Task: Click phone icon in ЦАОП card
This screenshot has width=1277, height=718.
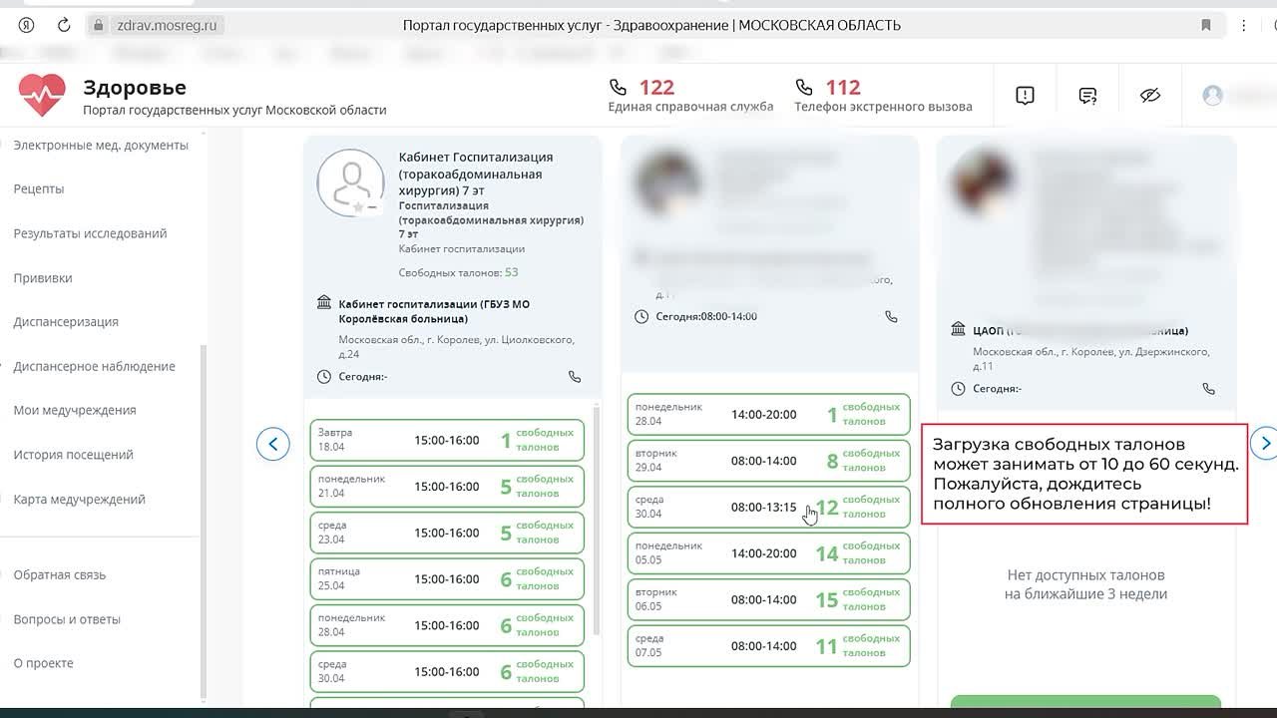Action: (1208, 389)
